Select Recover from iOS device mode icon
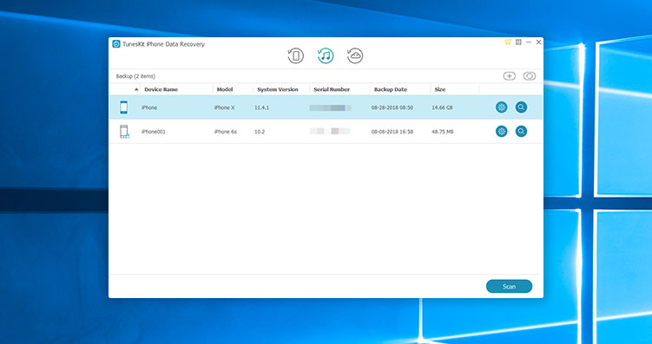This screenshot has height=344, width=652. point(296,55)
